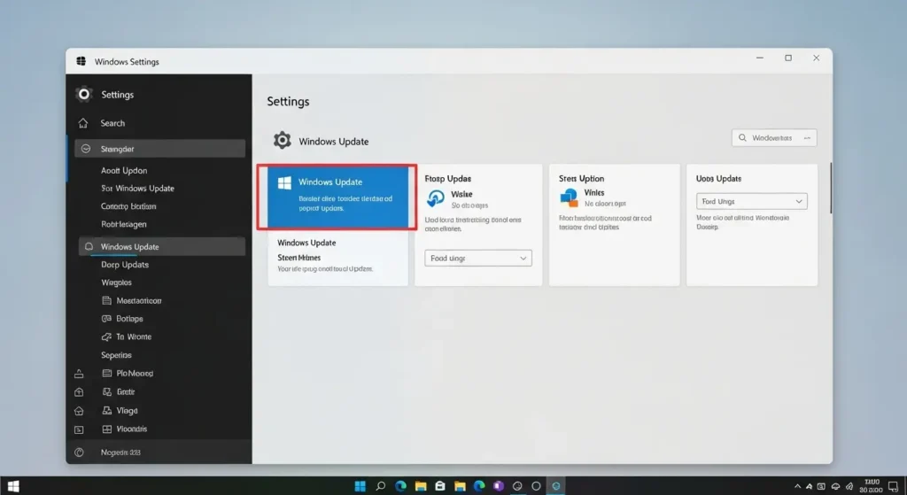The height and width of the screenshot is (495, 907).
Task: Open the Stem Uption card heading
Action: click(581, 179)
